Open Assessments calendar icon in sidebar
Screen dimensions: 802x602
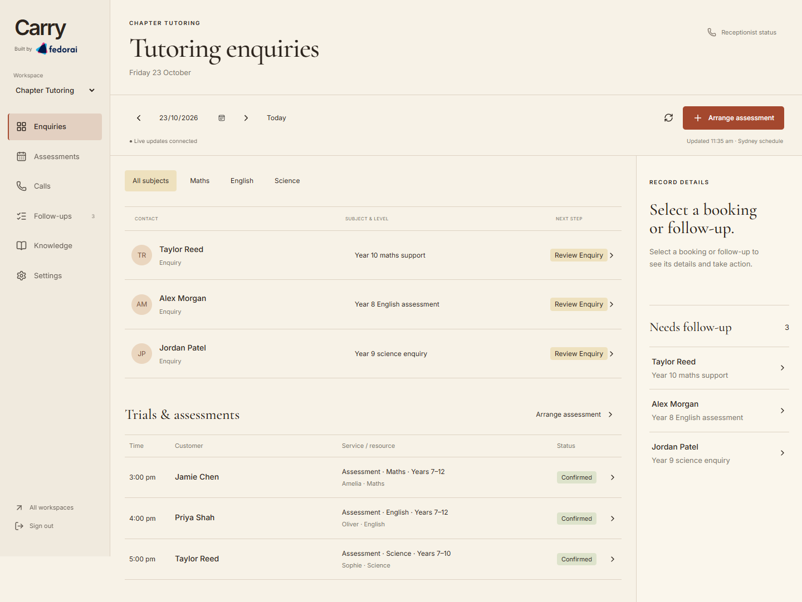point(21,157)
